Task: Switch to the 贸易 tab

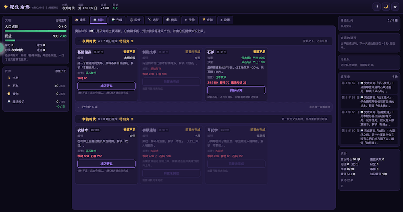Action: pos(172,20)
